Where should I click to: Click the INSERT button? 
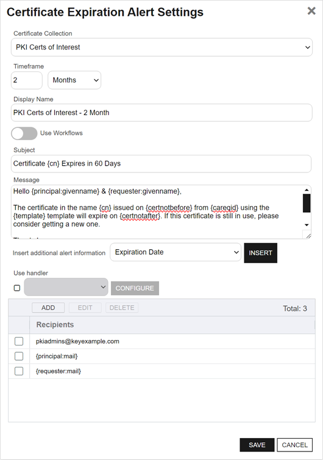point(260,253)
